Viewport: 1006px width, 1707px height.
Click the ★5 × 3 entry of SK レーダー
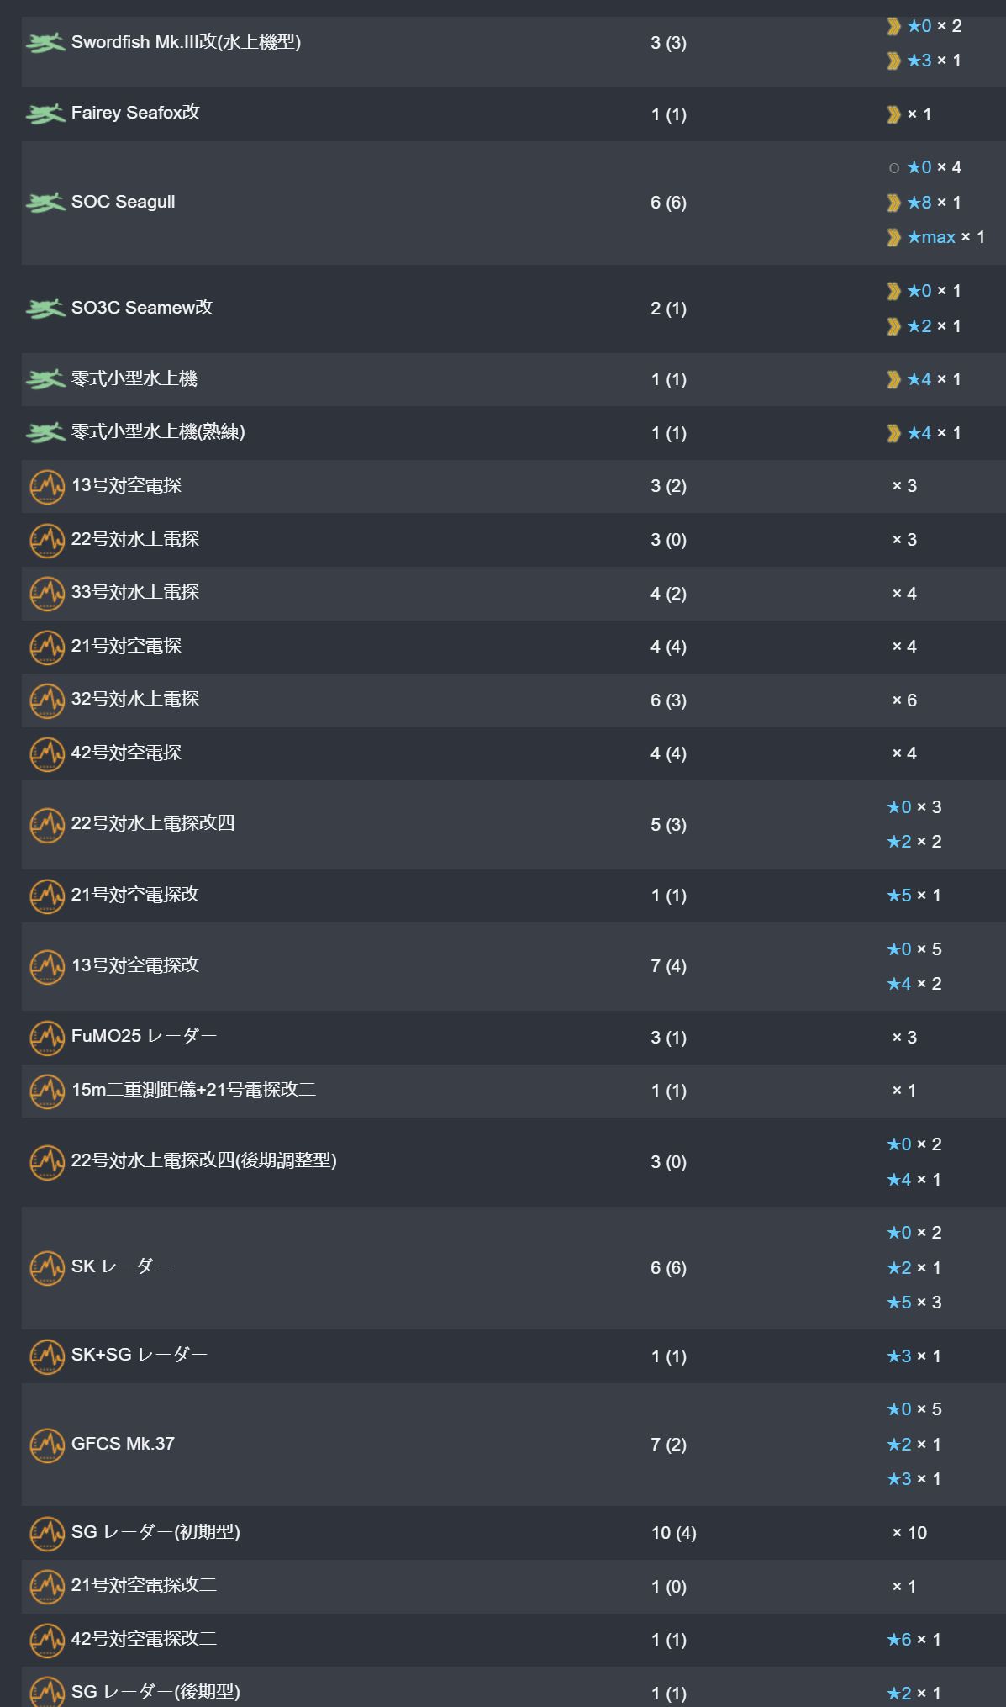914,1303
